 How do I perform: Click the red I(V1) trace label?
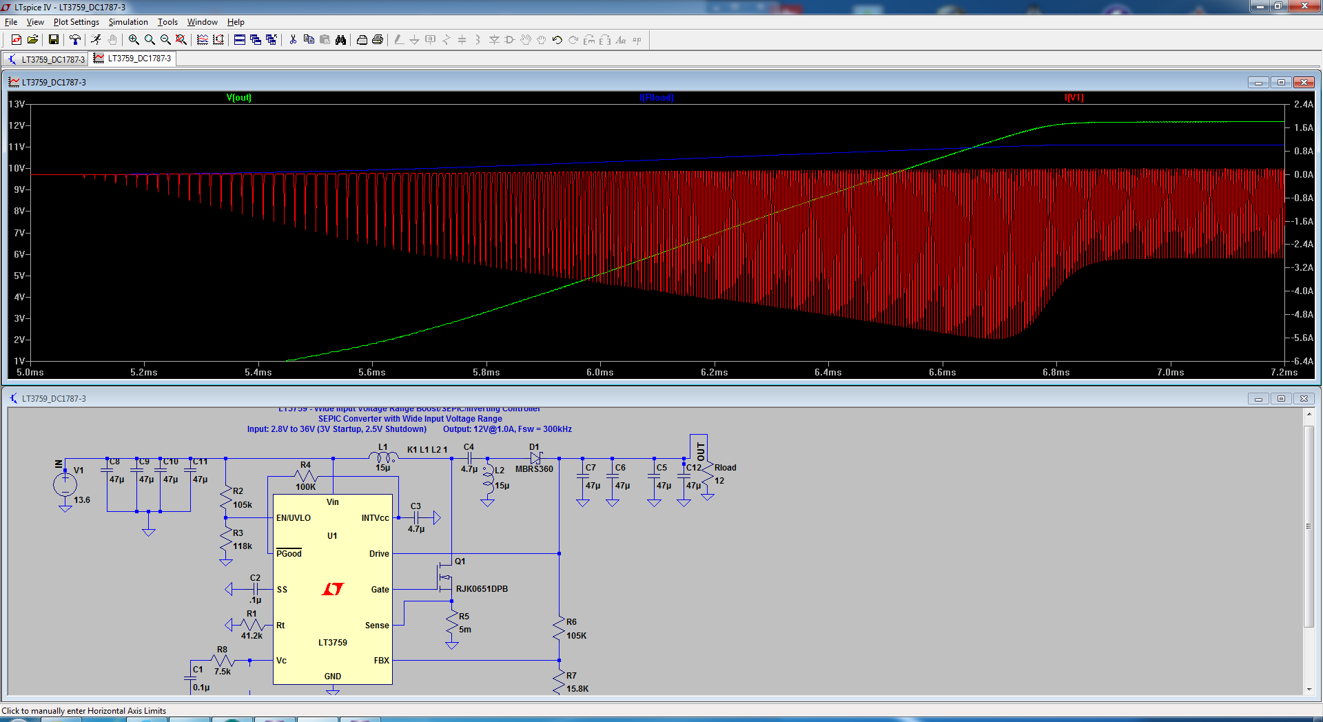[x=1074, y=98]
